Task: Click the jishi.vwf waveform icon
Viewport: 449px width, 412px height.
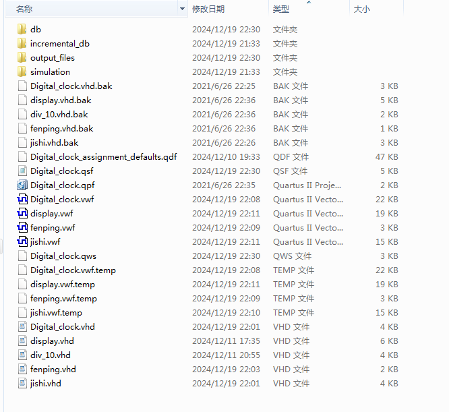Action: (22, 242)
